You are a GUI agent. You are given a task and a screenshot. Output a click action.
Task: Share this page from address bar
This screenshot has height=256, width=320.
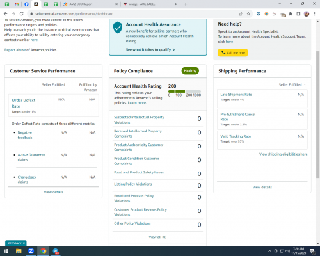pos(241,14)
